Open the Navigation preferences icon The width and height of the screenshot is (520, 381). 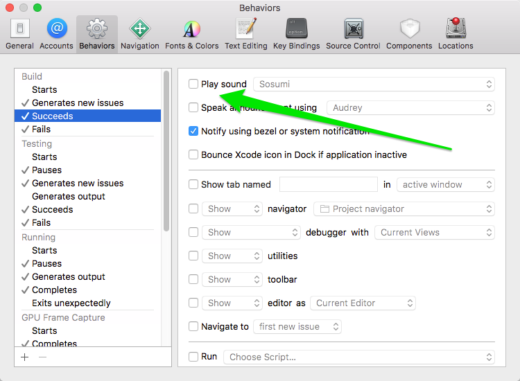click(x=139, y=28)
